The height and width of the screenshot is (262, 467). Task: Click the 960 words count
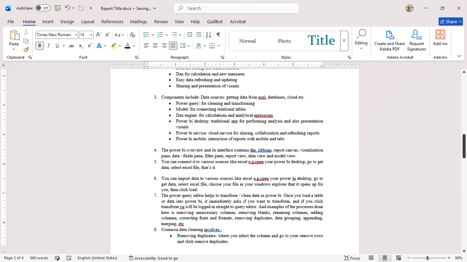click(x=39, y=258)
